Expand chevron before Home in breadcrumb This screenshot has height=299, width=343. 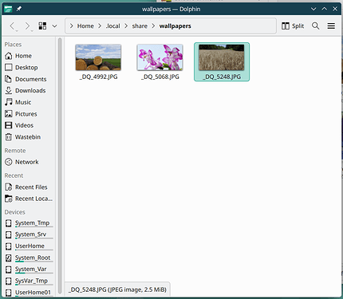point(71,26)
